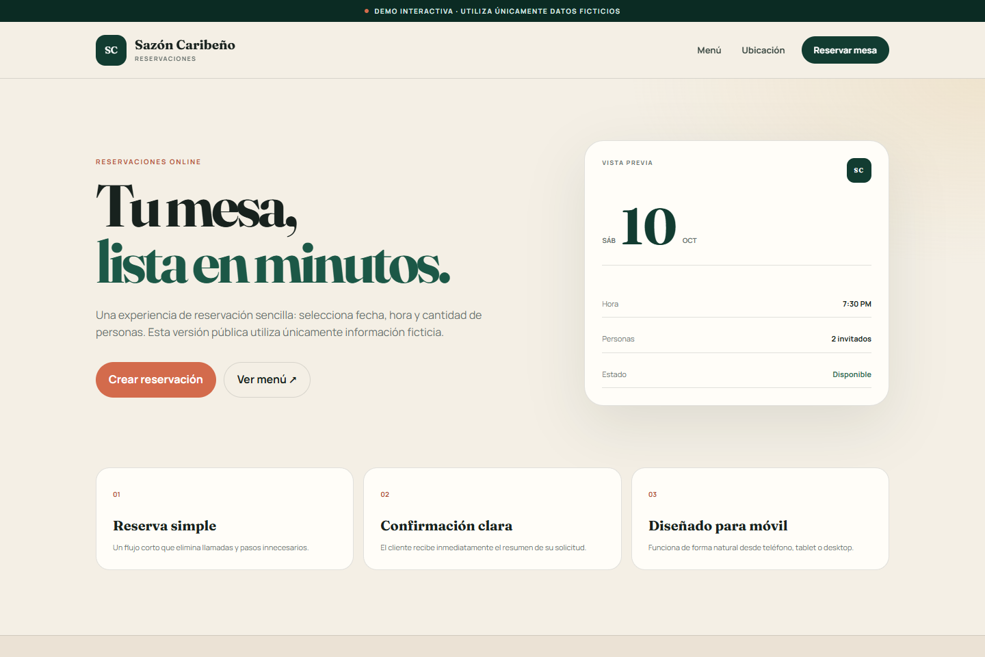
Task: Click the RESERVACIONES ONLINE label
Action: (x=148, y=162)
